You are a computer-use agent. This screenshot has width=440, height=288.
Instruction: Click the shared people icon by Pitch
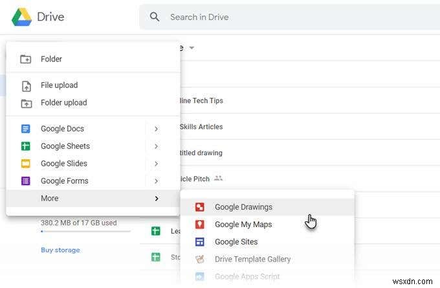tap(218, 178)
